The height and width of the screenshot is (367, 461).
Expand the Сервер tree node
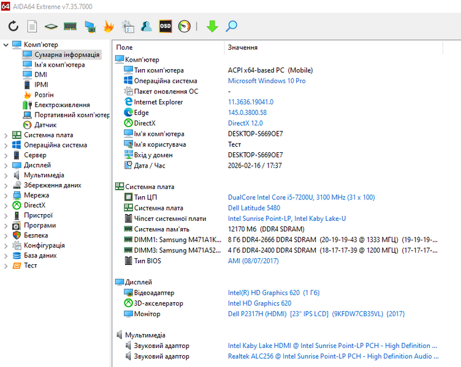point(6,155)
